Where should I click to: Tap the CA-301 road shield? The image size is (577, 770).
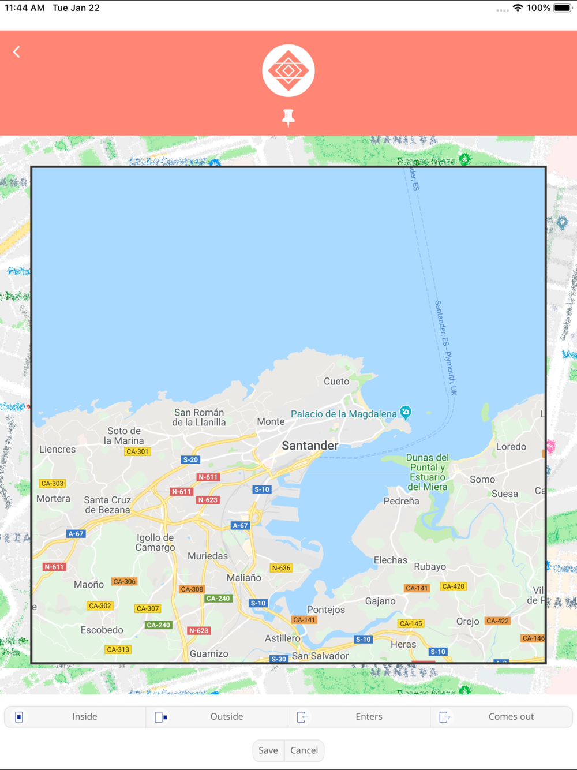click(137, 452)
